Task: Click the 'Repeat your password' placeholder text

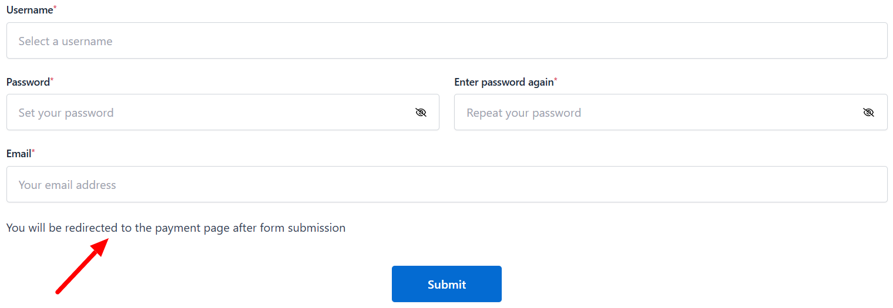Action: [x=523, y=113]
